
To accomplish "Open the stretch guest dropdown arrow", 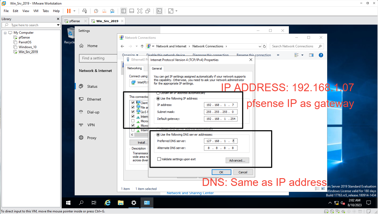I will (176, 11).
